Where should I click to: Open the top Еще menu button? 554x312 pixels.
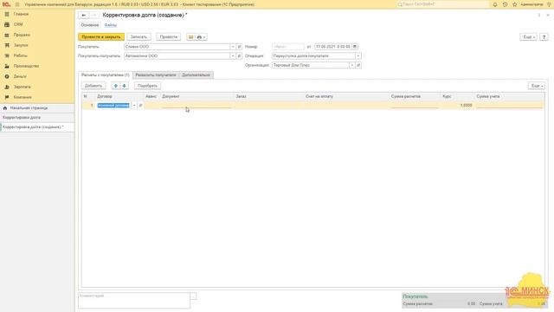pyautogui.click(x=529, y=36)
